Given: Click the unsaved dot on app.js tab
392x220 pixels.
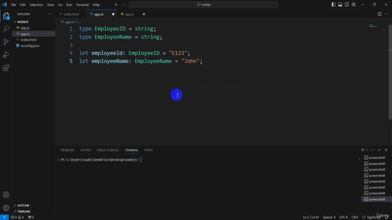Looking at the screenshot, I should point(144,14).
